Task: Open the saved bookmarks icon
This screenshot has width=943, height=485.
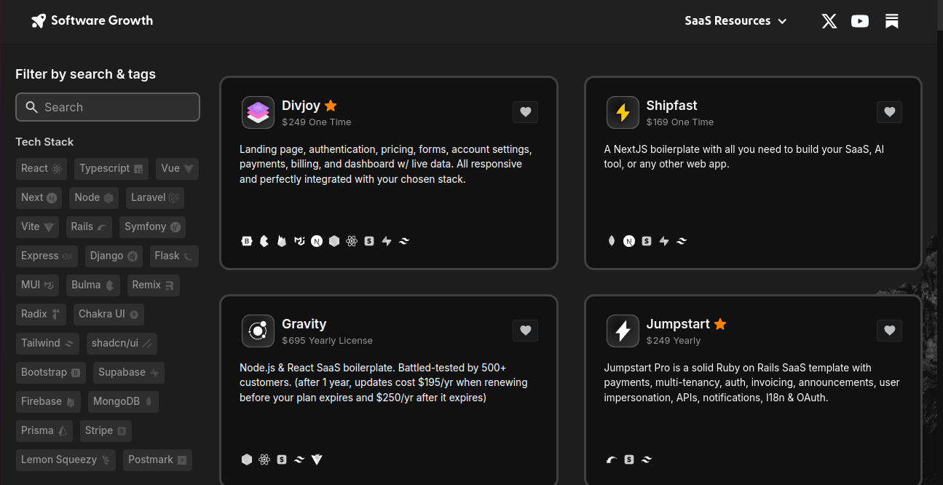Action: point(891,21)
